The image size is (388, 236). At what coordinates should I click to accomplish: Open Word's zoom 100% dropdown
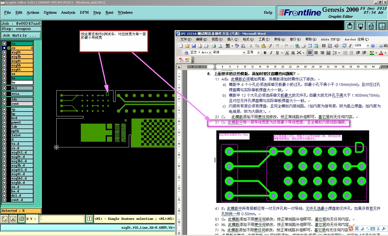click(x=368, y=46)
